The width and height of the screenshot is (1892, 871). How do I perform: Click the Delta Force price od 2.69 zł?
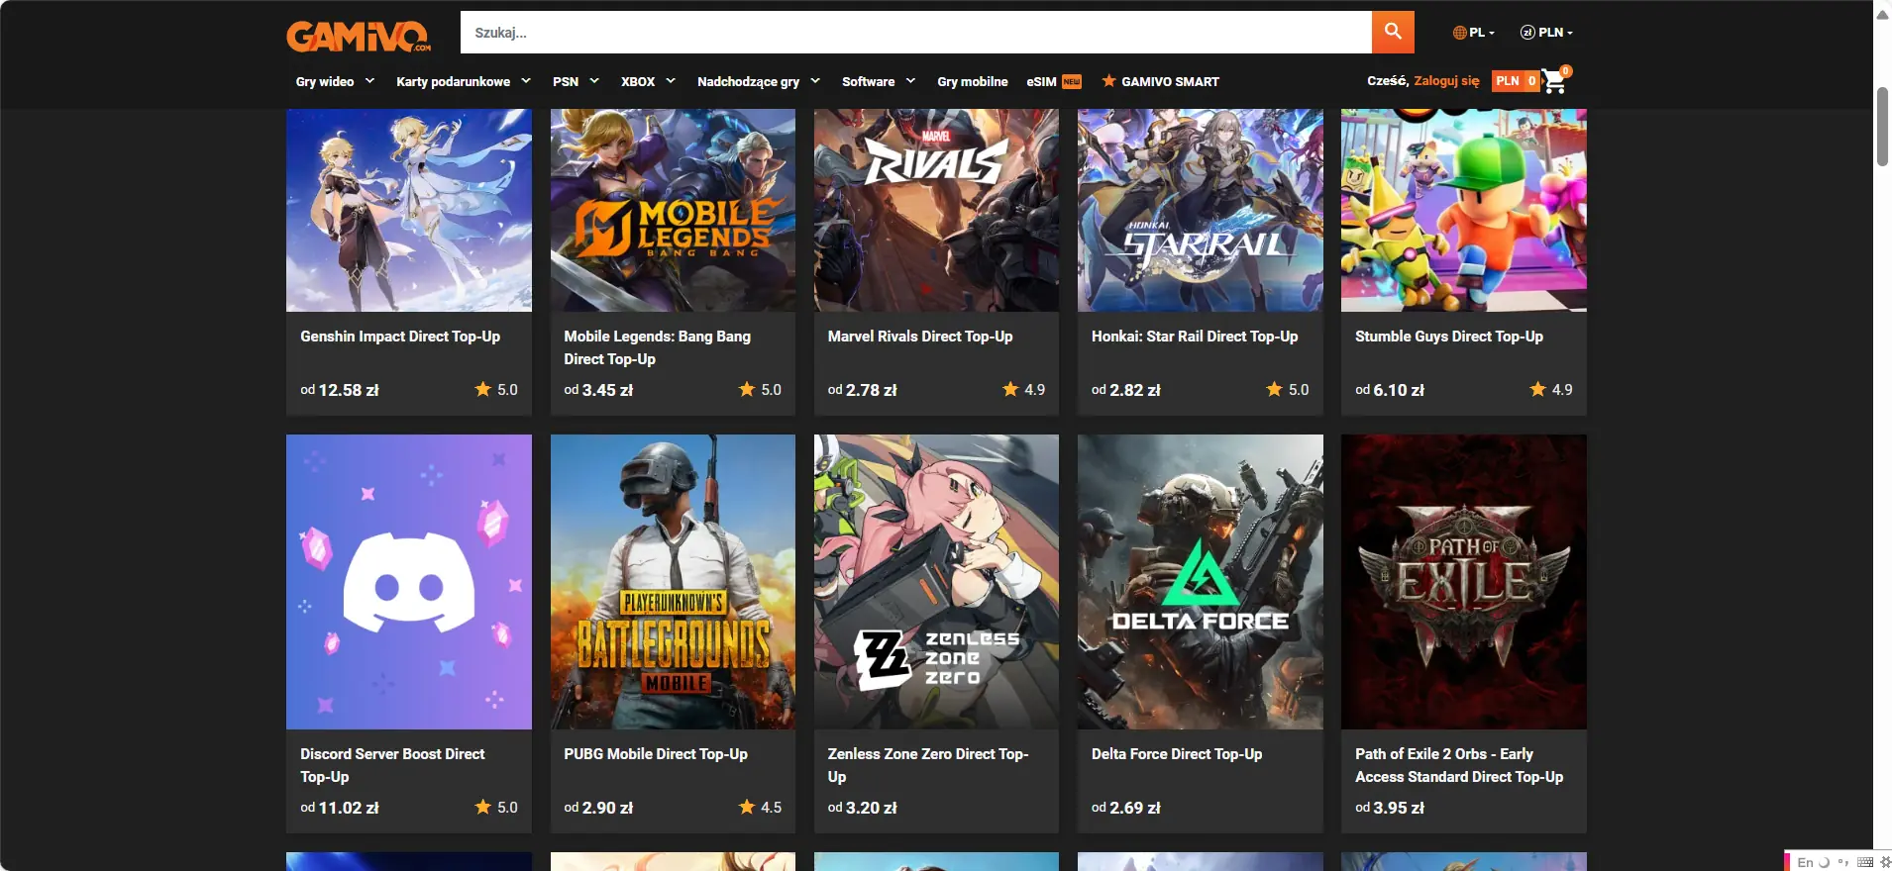click(1126, 808)
